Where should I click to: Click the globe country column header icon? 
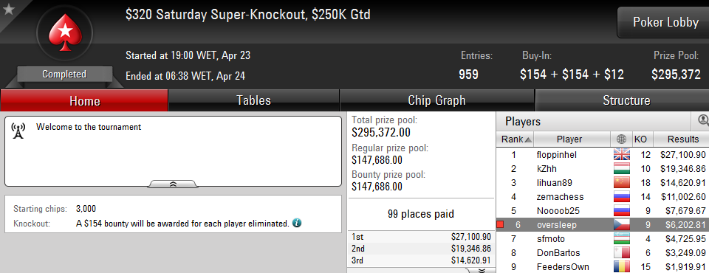click(x=621, y=139)
